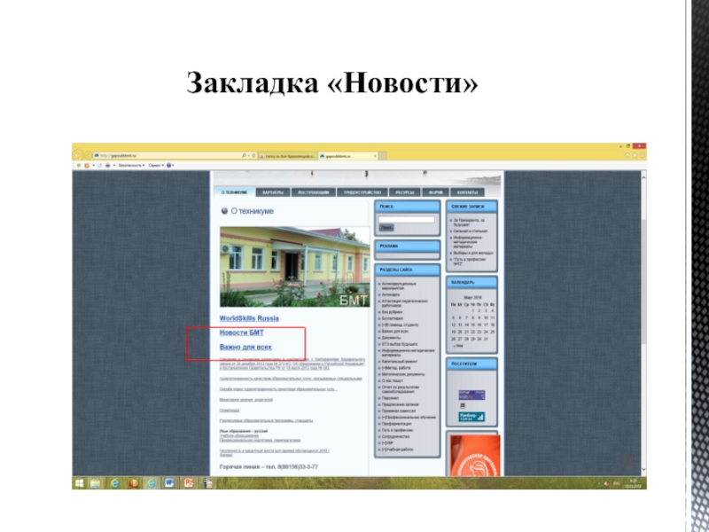Open a new tab with the blank tab button
Screen dimensions: 709x532
point(382,156)
